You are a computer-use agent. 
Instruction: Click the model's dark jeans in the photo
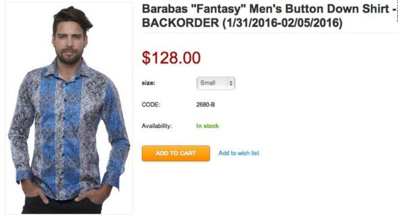tap(62, 205)
